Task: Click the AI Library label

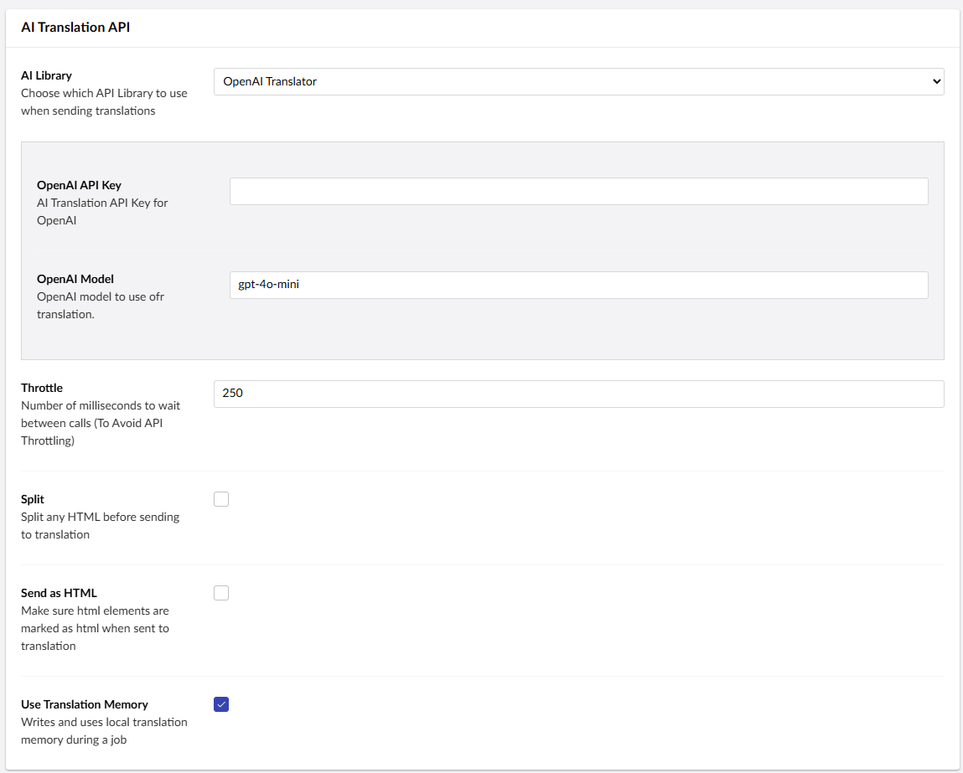Action: tap(46, 75)
